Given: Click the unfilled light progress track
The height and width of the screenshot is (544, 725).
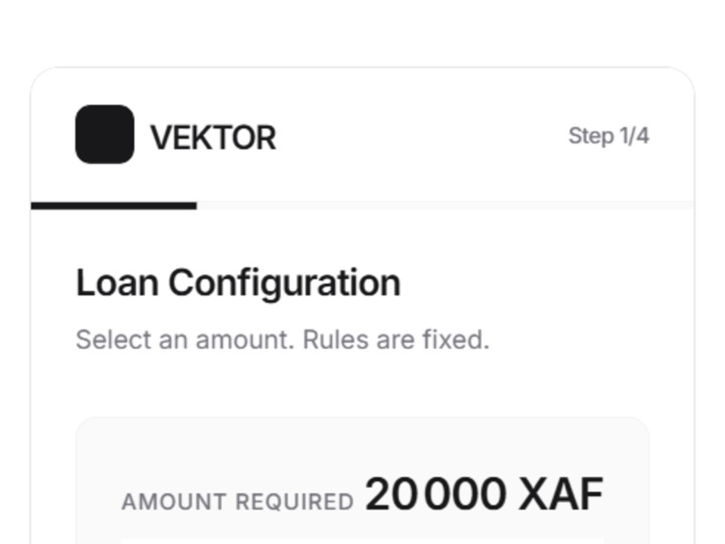Looking at the screenshot, I should point(444,206).
